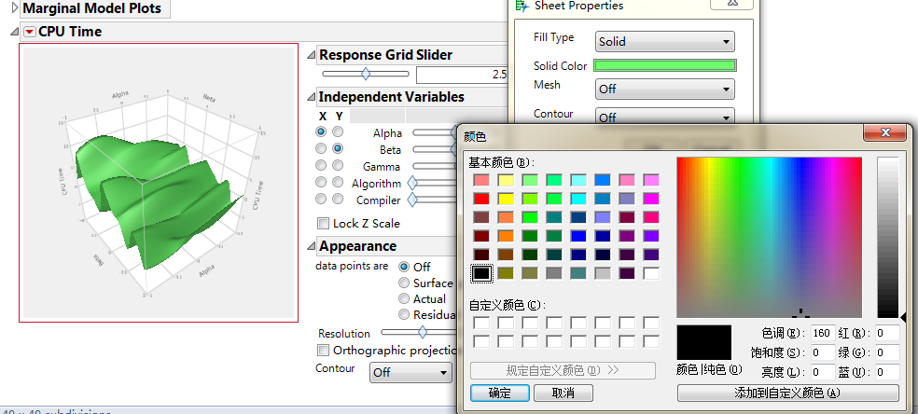Collapse the Response Grid Slider section
The width and height of the screenshot is (918, 414).
pos(312,56)
